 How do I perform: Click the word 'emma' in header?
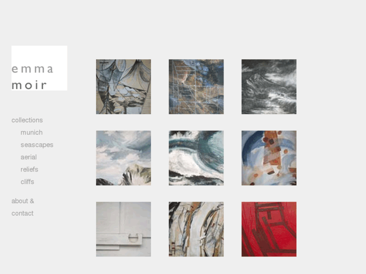32,69
